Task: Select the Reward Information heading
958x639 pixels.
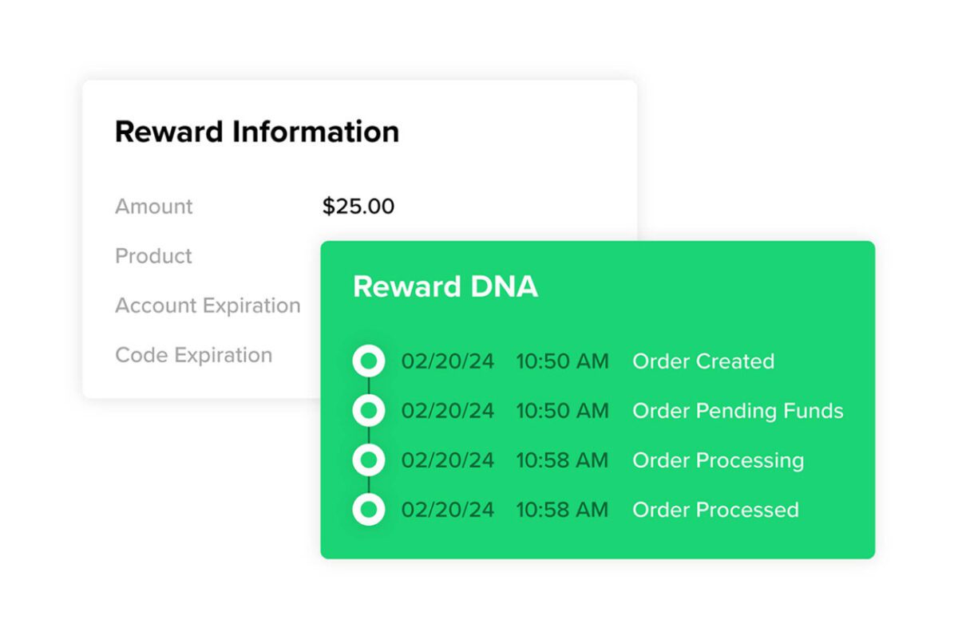Action: pyautogui.click(x=257, y=132)
